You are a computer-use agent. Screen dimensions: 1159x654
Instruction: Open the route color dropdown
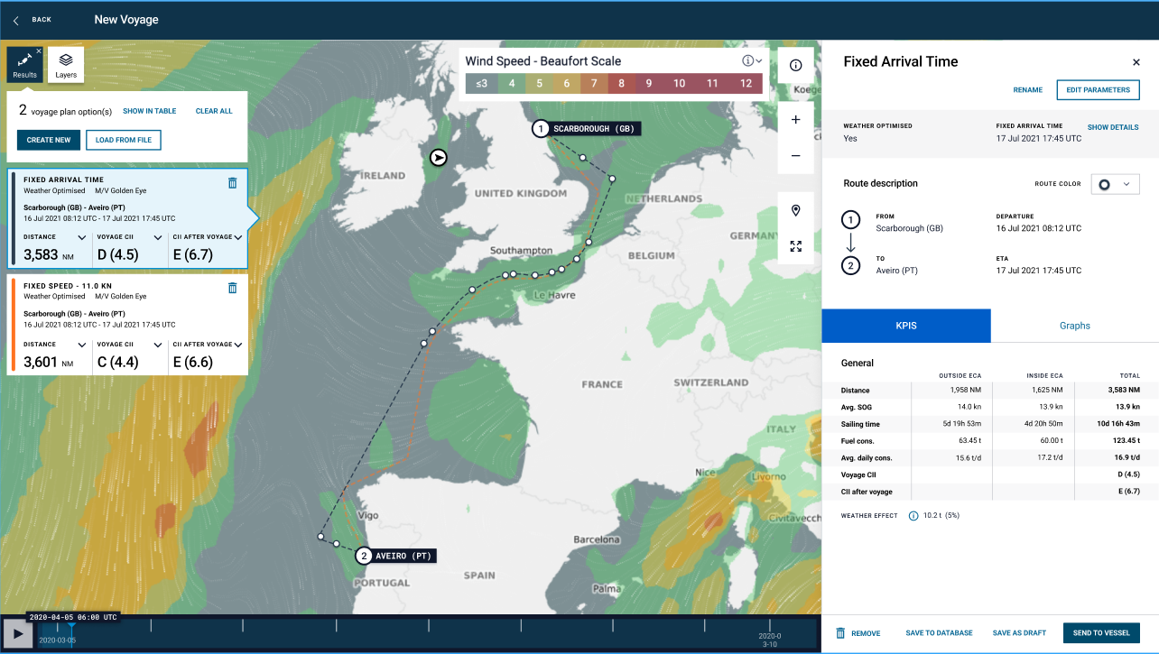pos(1115,184)
